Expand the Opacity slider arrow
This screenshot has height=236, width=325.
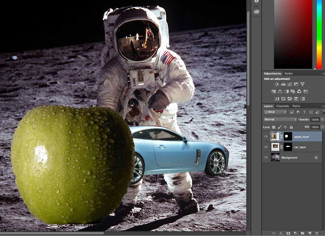tap(322, 120)
